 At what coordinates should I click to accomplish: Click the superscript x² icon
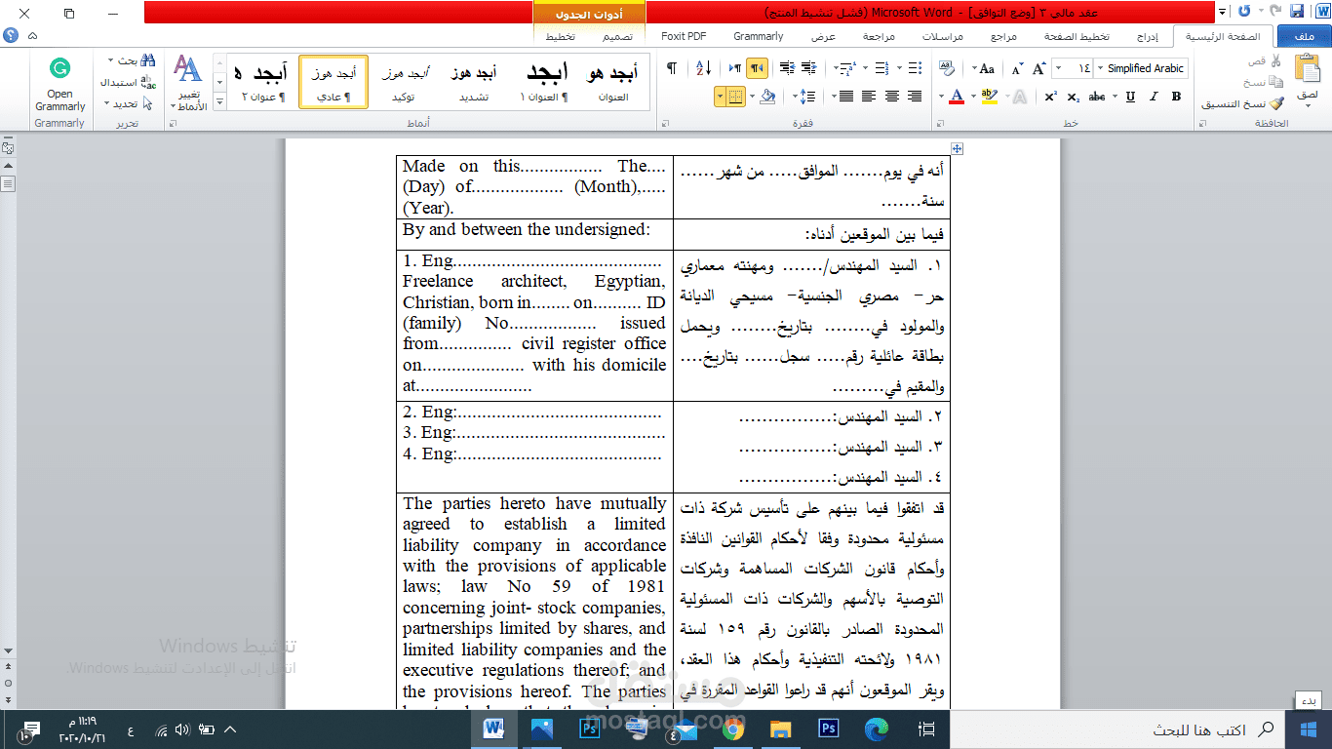click(x=1050, y=97)
